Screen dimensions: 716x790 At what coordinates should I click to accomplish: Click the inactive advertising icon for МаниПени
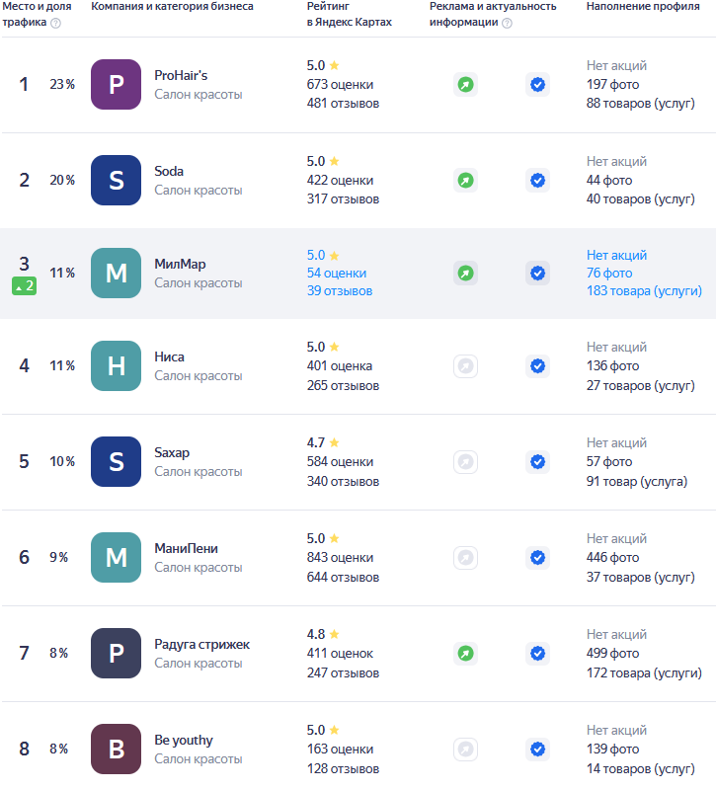coord(465,558)
